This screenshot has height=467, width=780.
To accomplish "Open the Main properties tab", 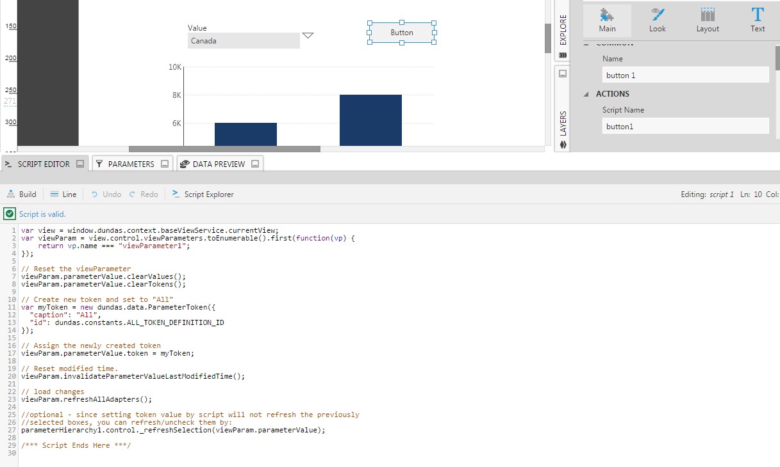I will [607, 20].
